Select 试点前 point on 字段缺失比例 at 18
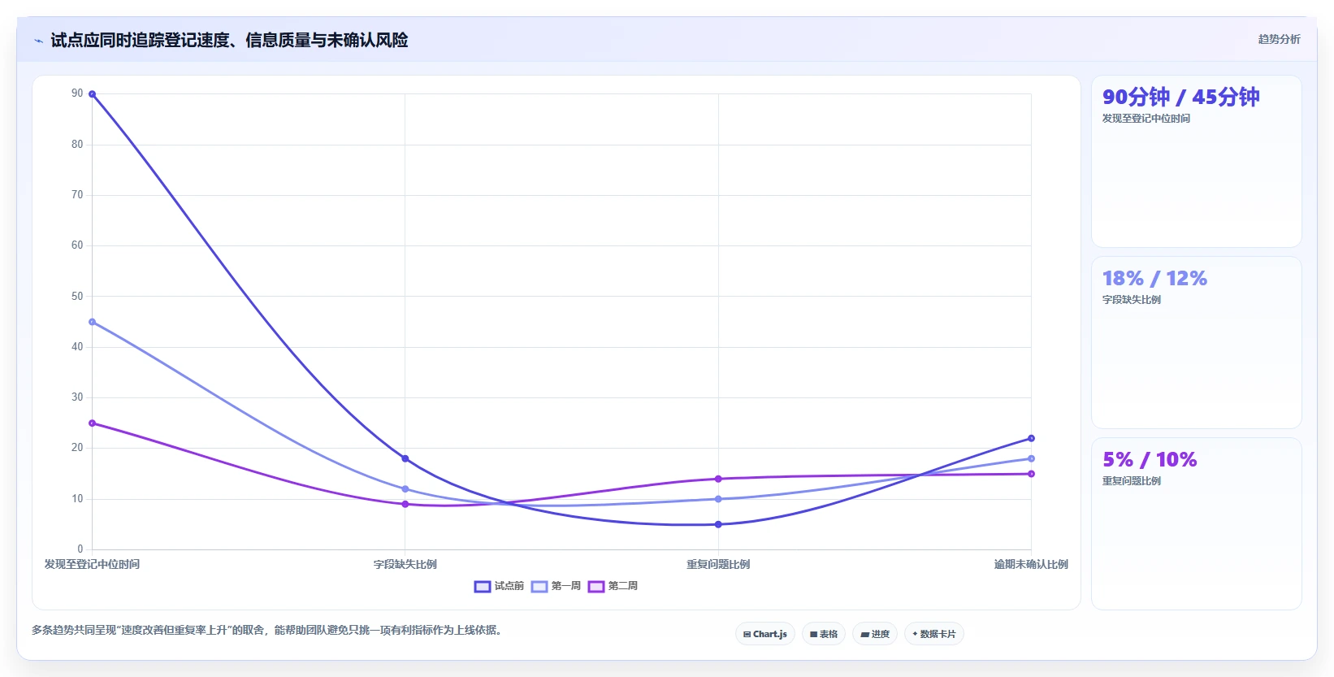Screen dimensions: 1334x677 [405, 458]
